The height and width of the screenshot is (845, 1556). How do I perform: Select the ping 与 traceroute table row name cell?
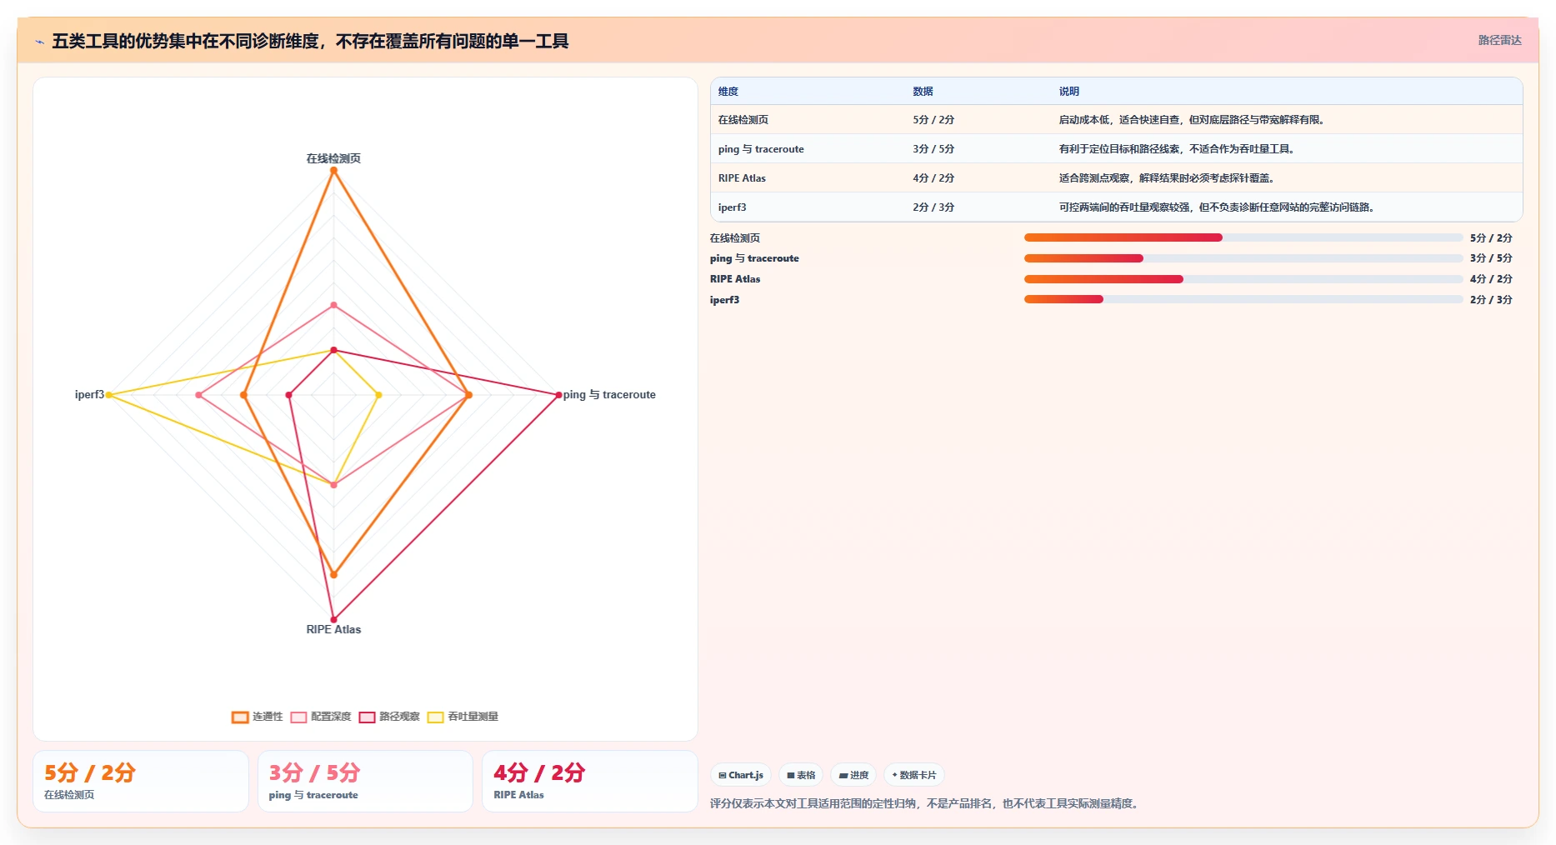(808, 149)
